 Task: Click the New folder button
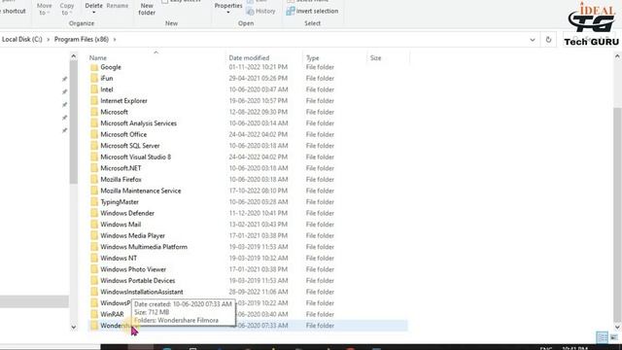pyautogui.click(x=147, y=9)
